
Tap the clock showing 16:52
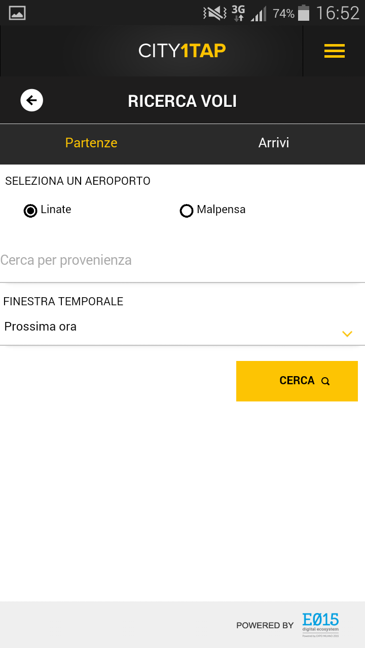coord(337,13)
